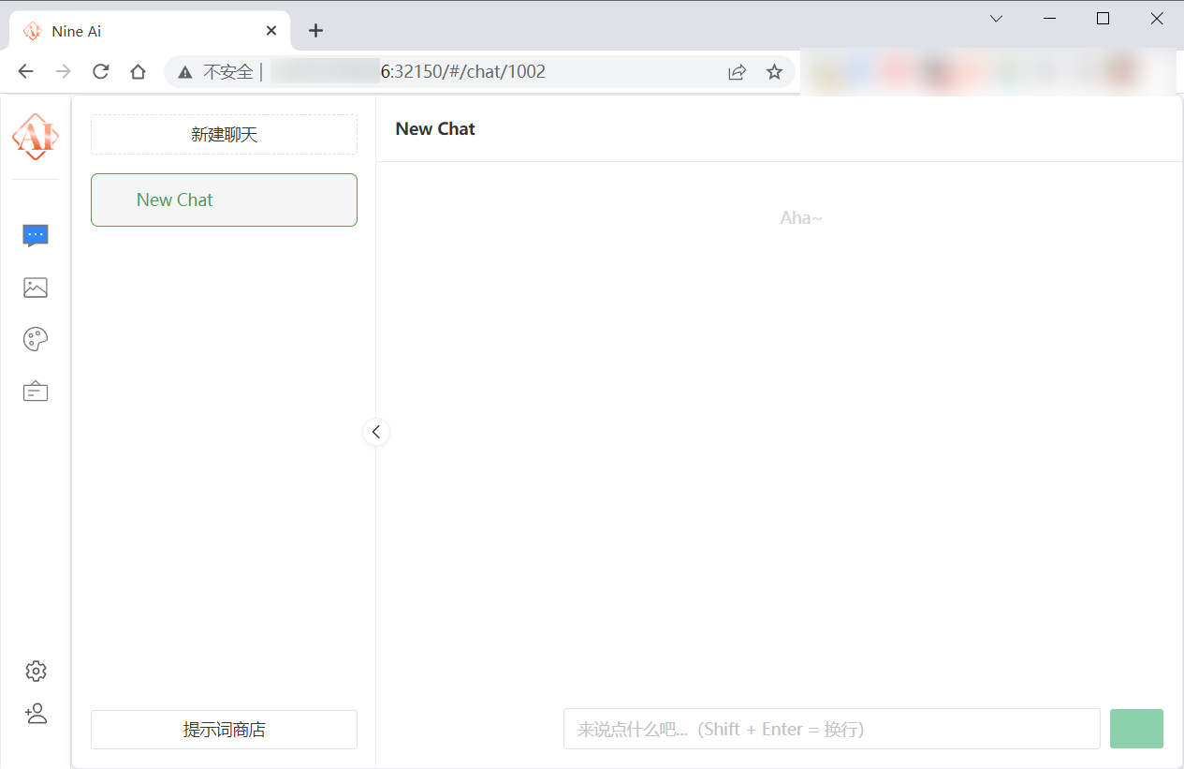
Task: Open a new browser tab
Action: [x=316, y=31]
